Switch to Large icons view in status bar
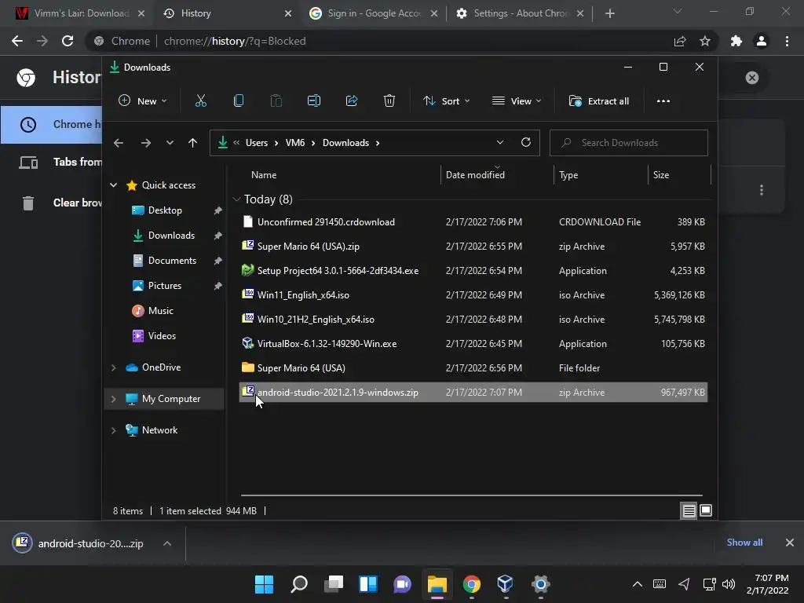 [706, 510]
